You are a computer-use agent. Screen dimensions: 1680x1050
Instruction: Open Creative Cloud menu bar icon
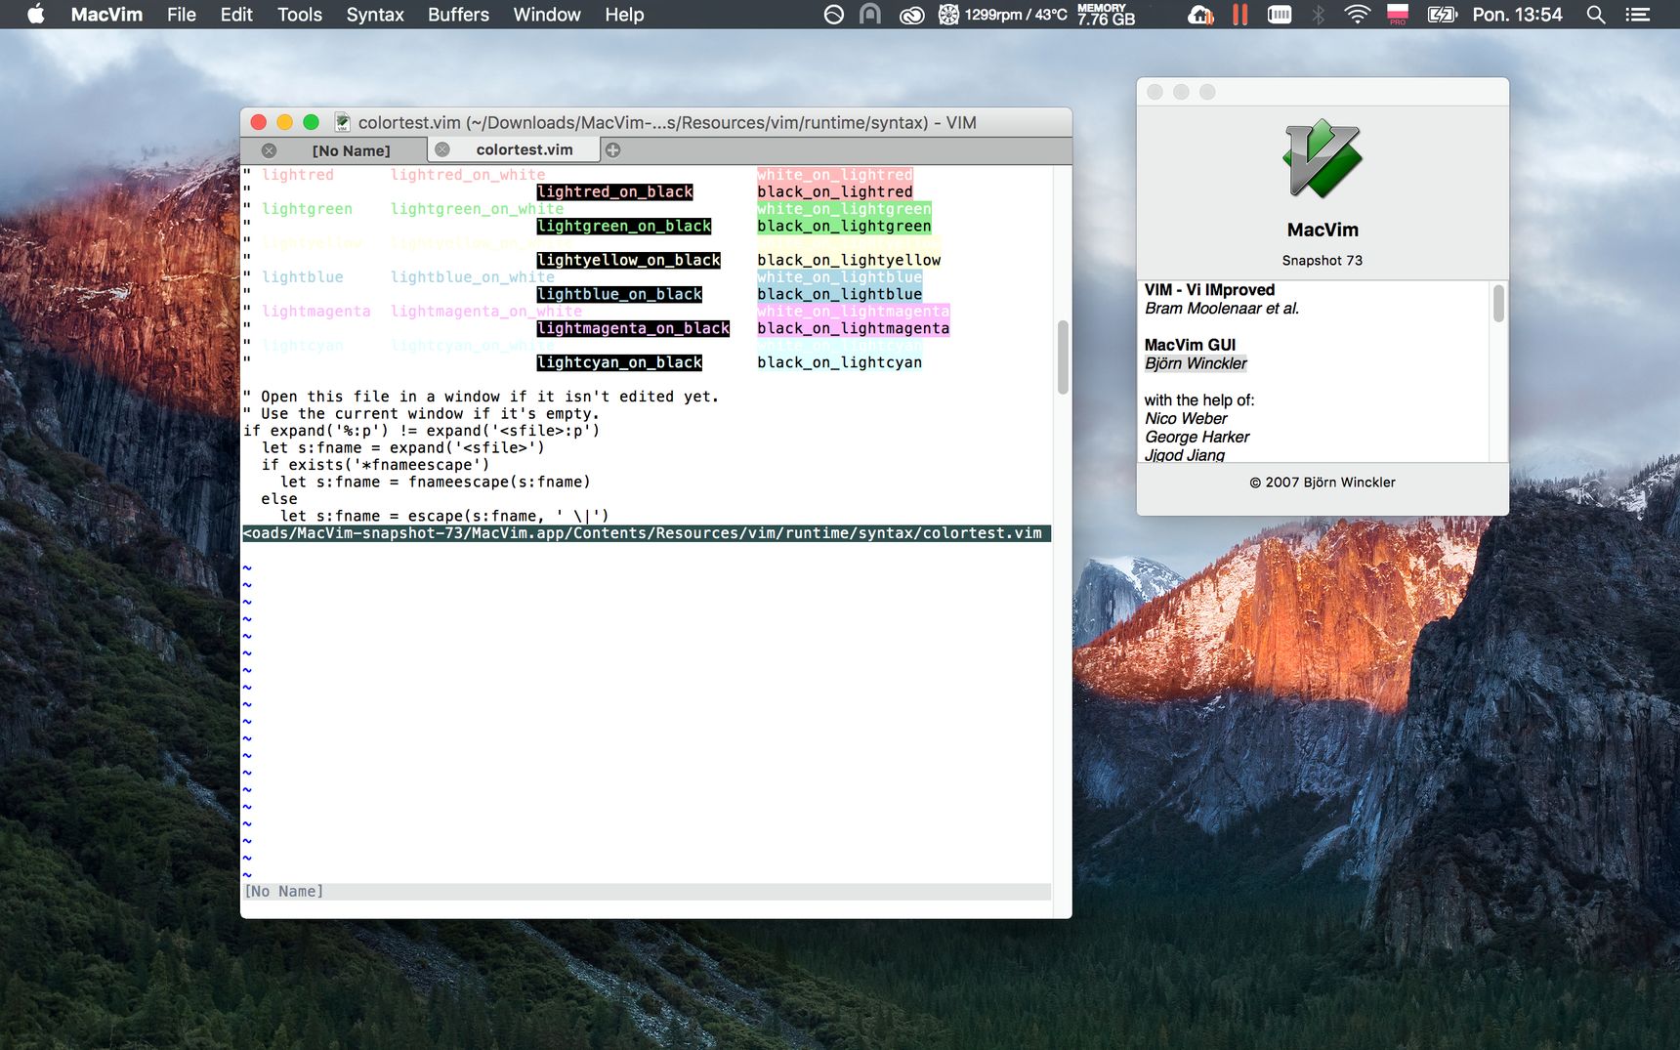coord(911,15)
